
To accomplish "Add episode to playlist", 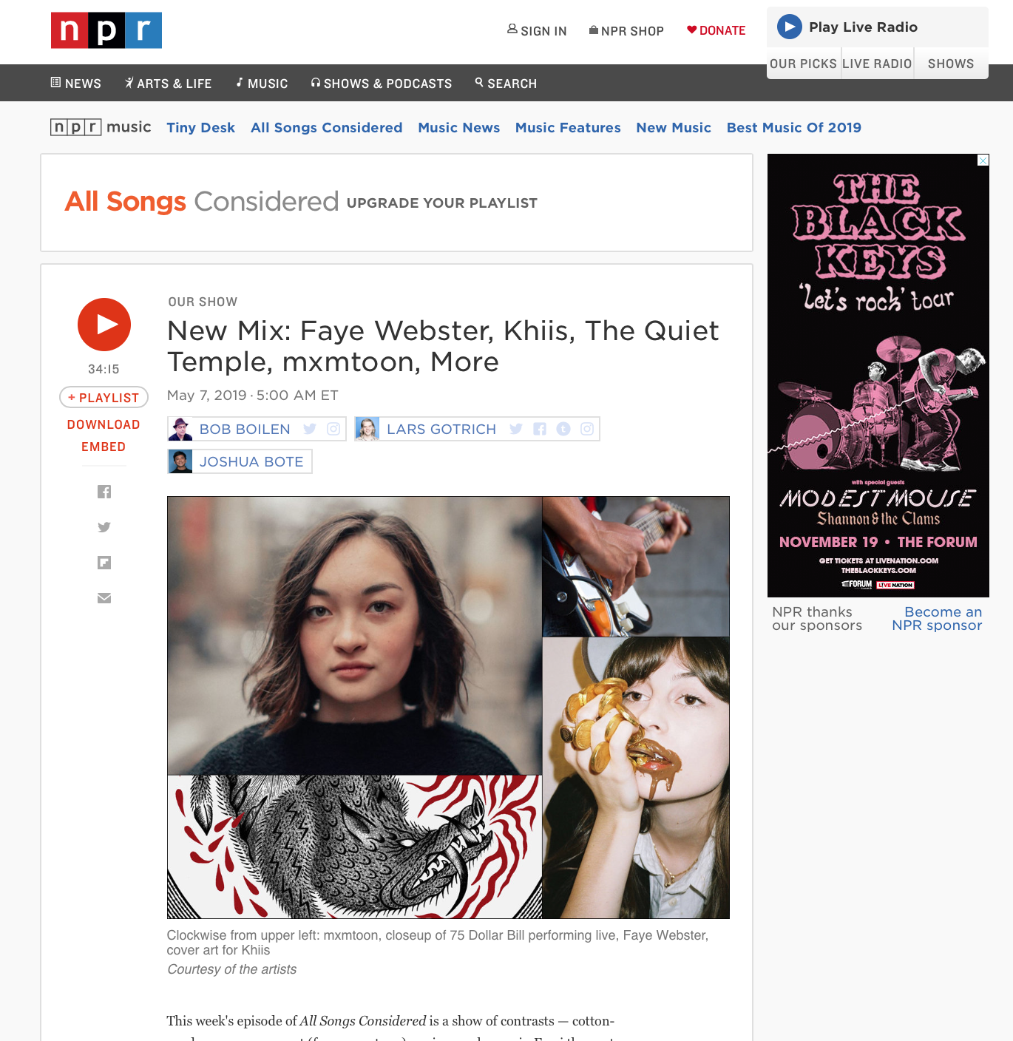I will pos(104,398).
